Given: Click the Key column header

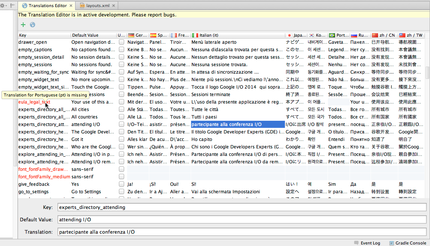Looking at the screenshot, I should click(44, 35).
